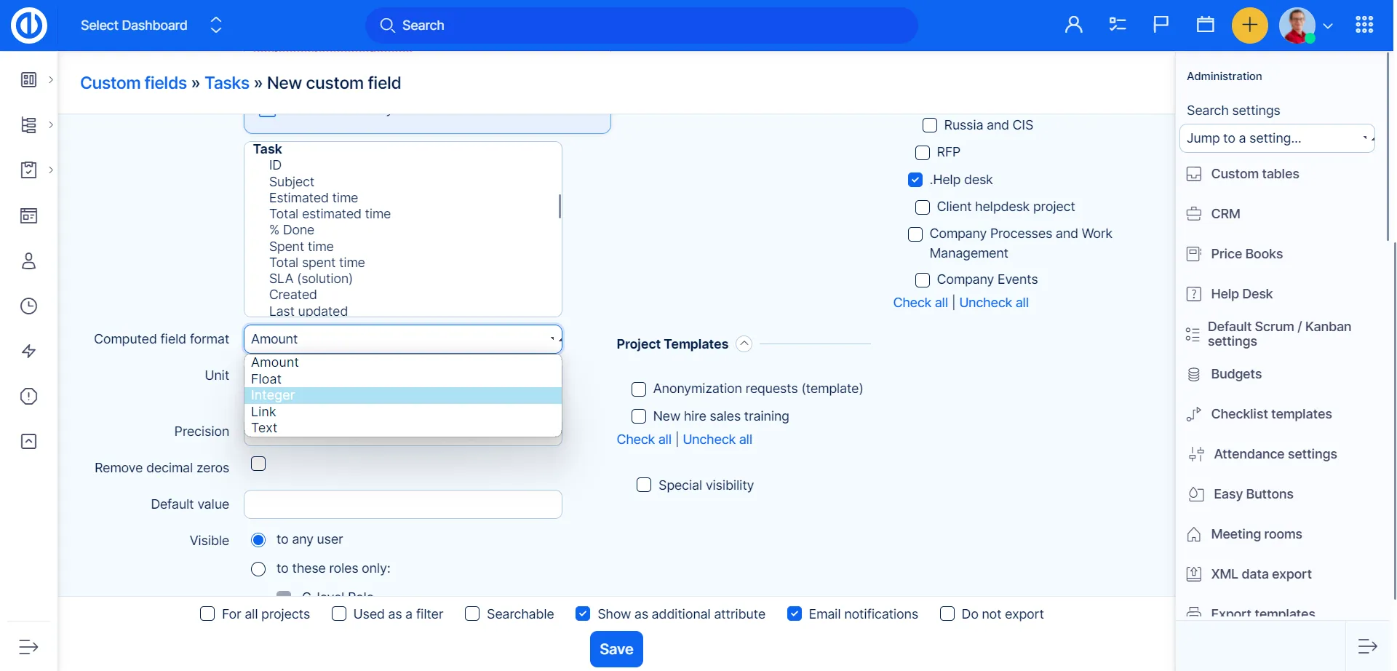Select the 'to these roles only' radio
Screen dimensions: 1397x671
(258, 569)
